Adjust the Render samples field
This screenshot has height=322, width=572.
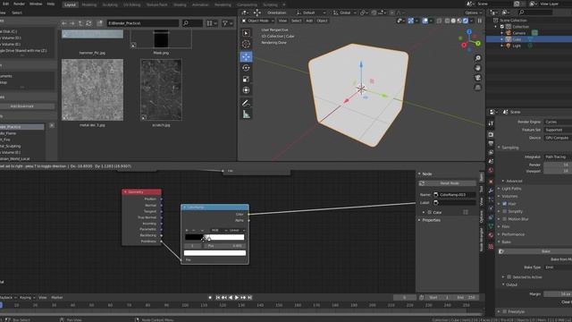pyautogui.click(x=558, y=165)
